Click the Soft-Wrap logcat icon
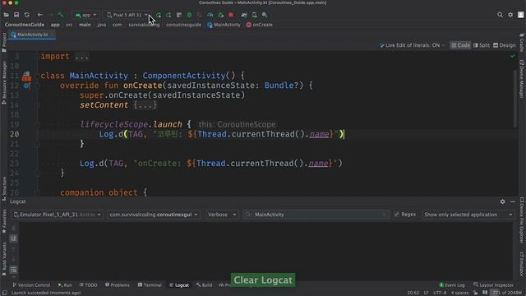Image resolution: width=526 pixels, height=296 pixels. click(13, 270)
